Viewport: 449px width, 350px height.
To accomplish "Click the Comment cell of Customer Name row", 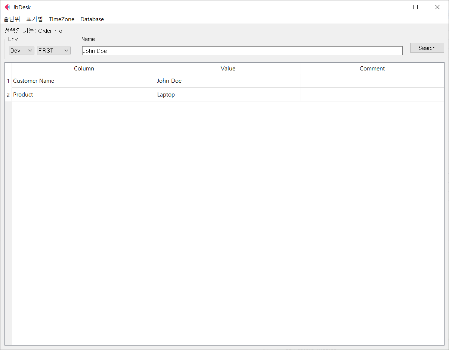I will point(372,81).
